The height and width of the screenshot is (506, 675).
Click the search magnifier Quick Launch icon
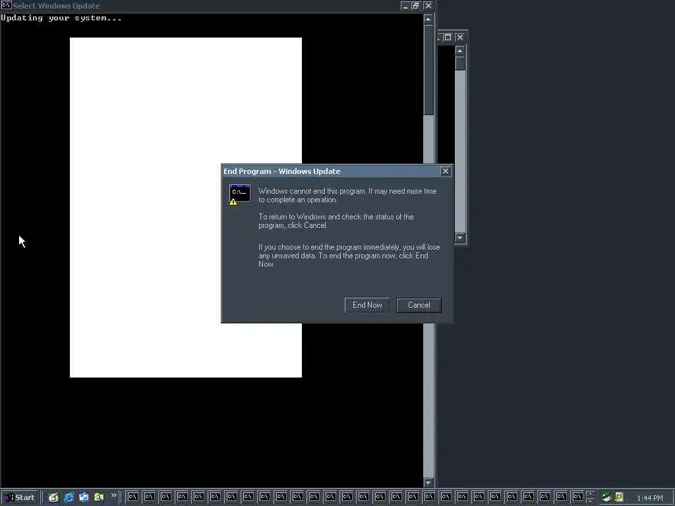coord(99,497)
